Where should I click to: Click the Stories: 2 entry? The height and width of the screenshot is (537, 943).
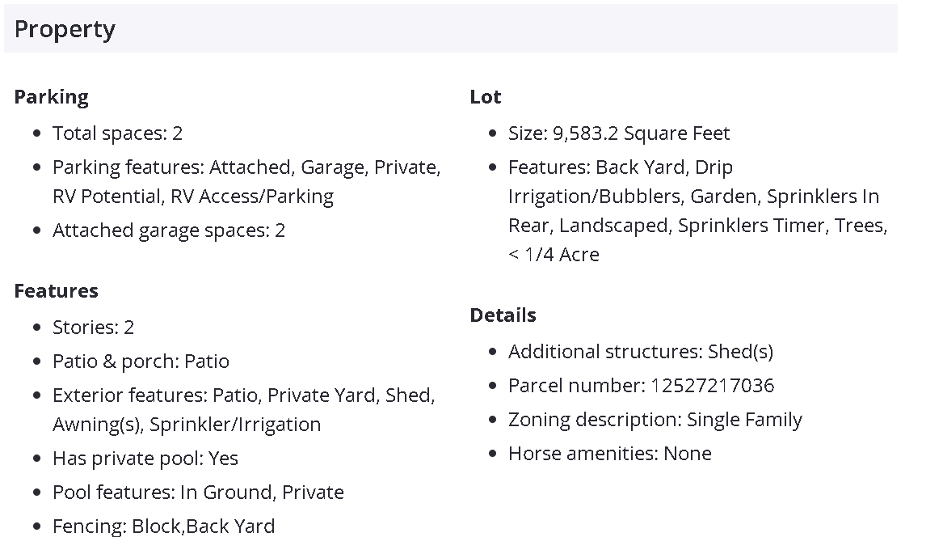93,328
